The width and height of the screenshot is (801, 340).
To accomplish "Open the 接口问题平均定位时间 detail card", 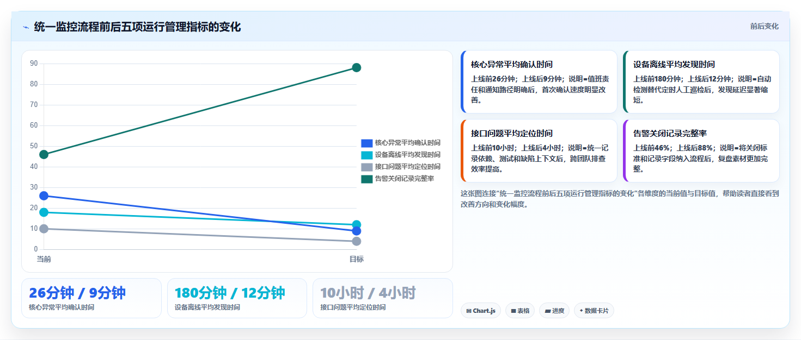I will point(539,150).
